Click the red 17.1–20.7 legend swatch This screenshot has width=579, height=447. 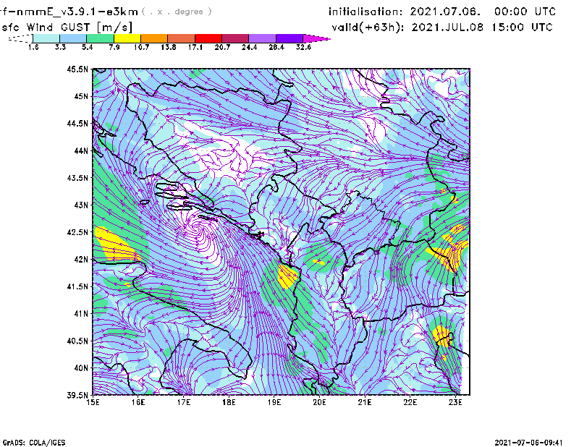click(208, 38)
